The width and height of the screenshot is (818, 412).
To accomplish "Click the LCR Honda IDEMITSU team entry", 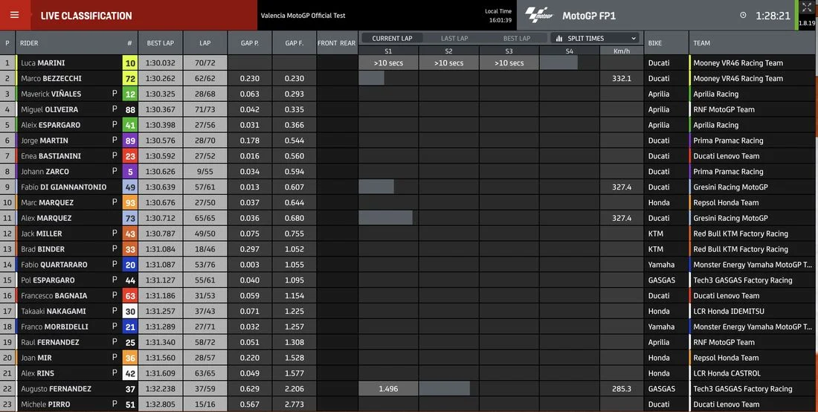I will pyautogui.click(x=729, y=311).
